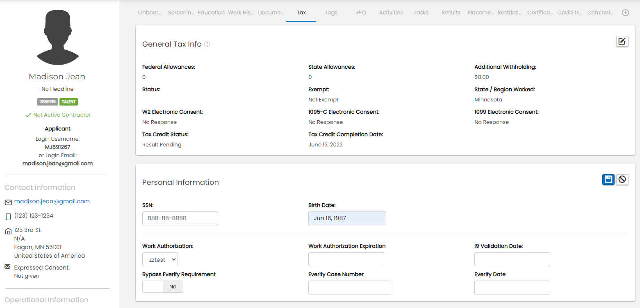The width and height of the screenshot is (640, 308).
Task: Select the Tasks tab
Action: (x=421, y=13)
